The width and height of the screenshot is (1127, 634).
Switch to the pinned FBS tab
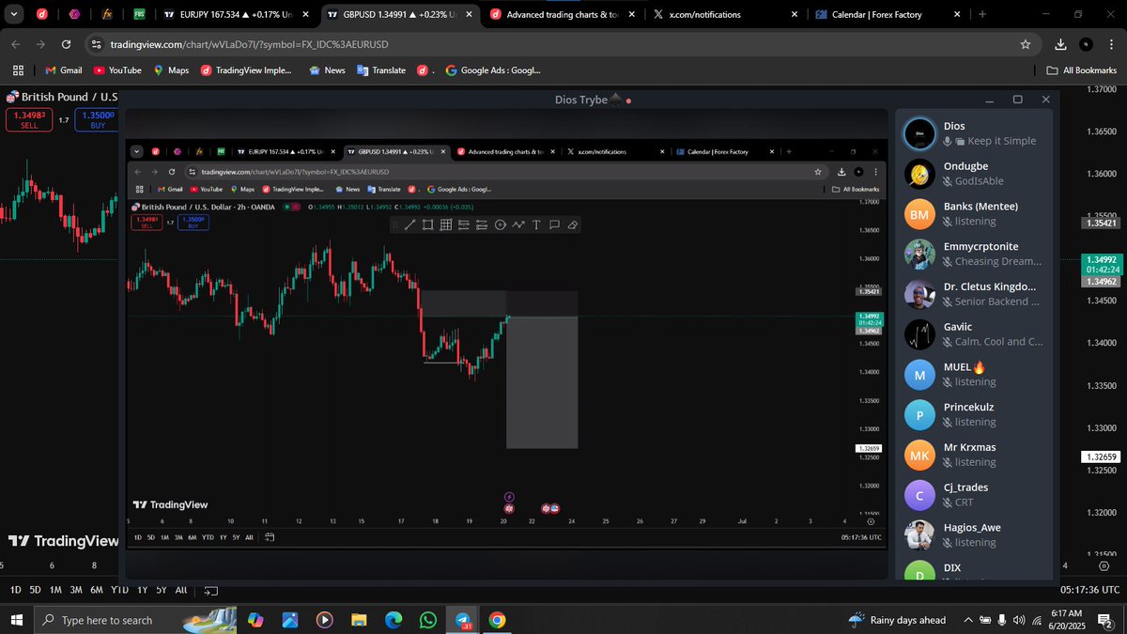(139, 14)
